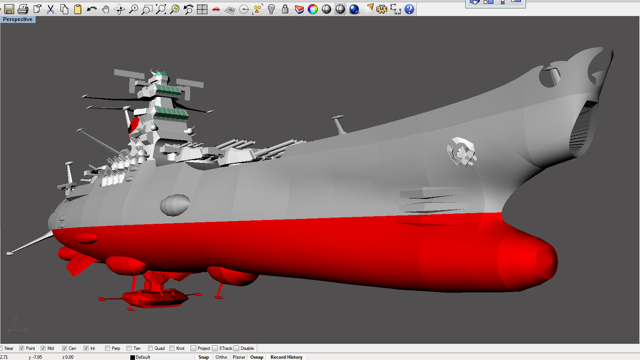The image size is (640, 360).
Task: Uncheck the Mid object snap
Action: [x=43, y=348]
